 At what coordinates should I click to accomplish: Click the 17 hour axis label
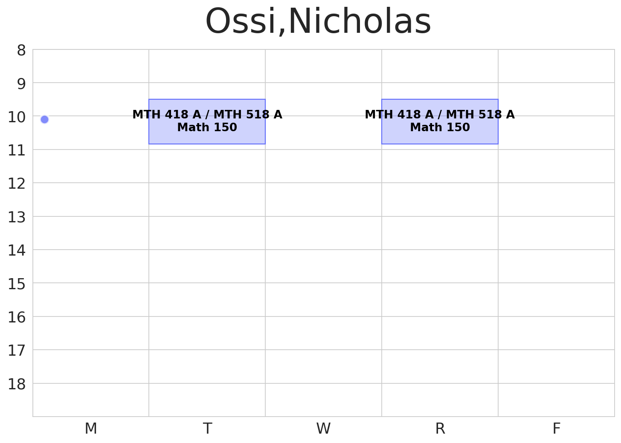(x=17, y=351)
